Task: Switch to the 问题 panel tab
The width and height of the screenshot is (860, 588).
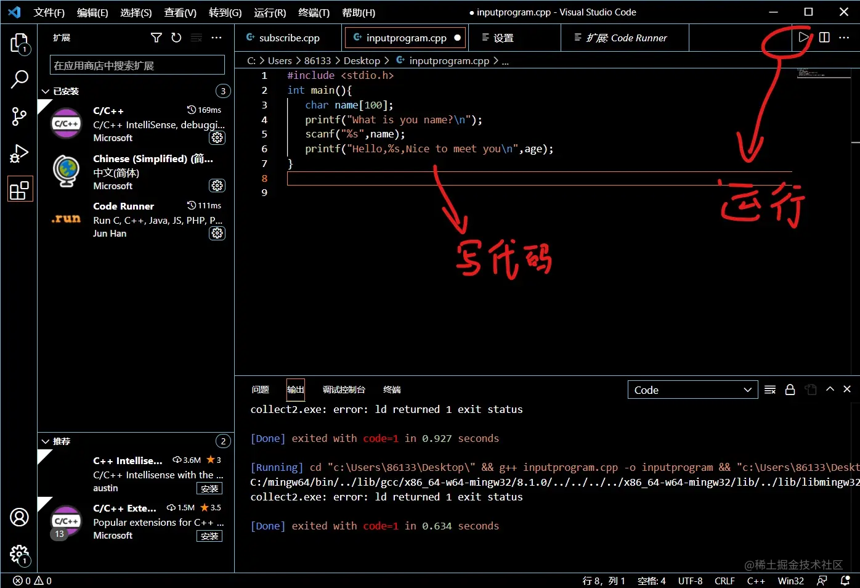Action: 261,390
